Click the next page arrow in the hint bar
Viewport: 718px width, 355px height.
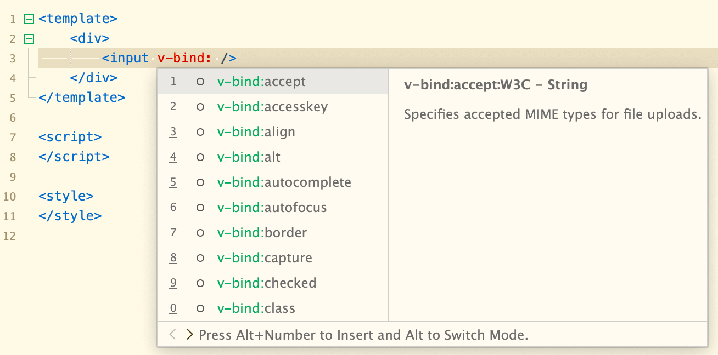click(x=190, y=335)
